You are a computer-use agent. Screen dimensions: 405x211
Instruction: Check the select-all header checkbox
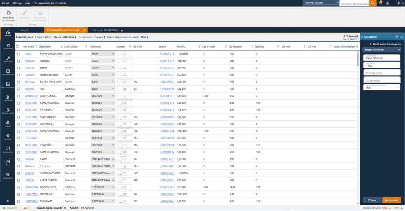click(18, 46)
